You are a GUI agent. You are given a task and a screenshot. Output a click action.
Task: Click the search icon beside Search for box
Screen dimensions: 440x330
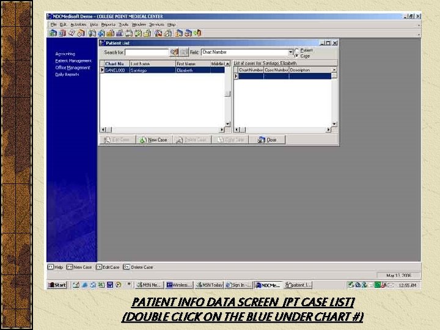pyautogui.click(x=174, y=52)
